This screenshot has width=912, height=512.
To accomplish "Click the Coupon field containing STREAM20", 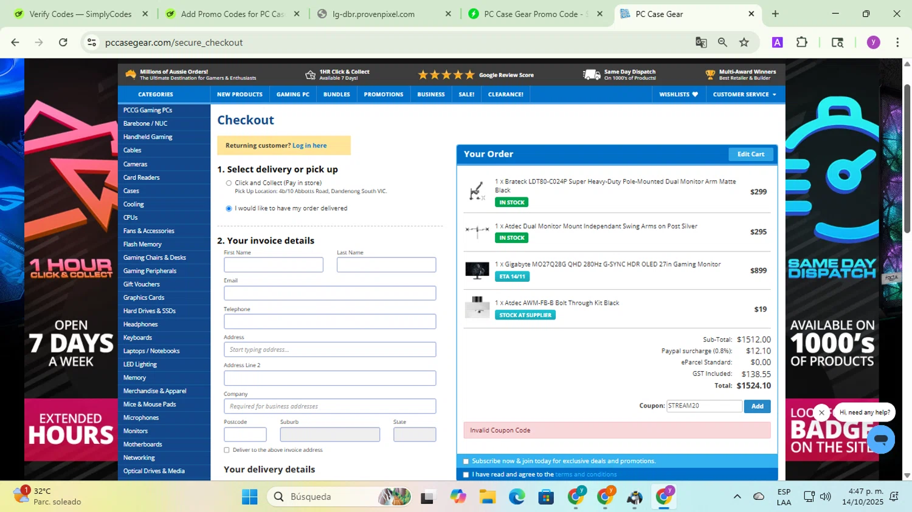I will pyautogui.click(x=704, y=406).
